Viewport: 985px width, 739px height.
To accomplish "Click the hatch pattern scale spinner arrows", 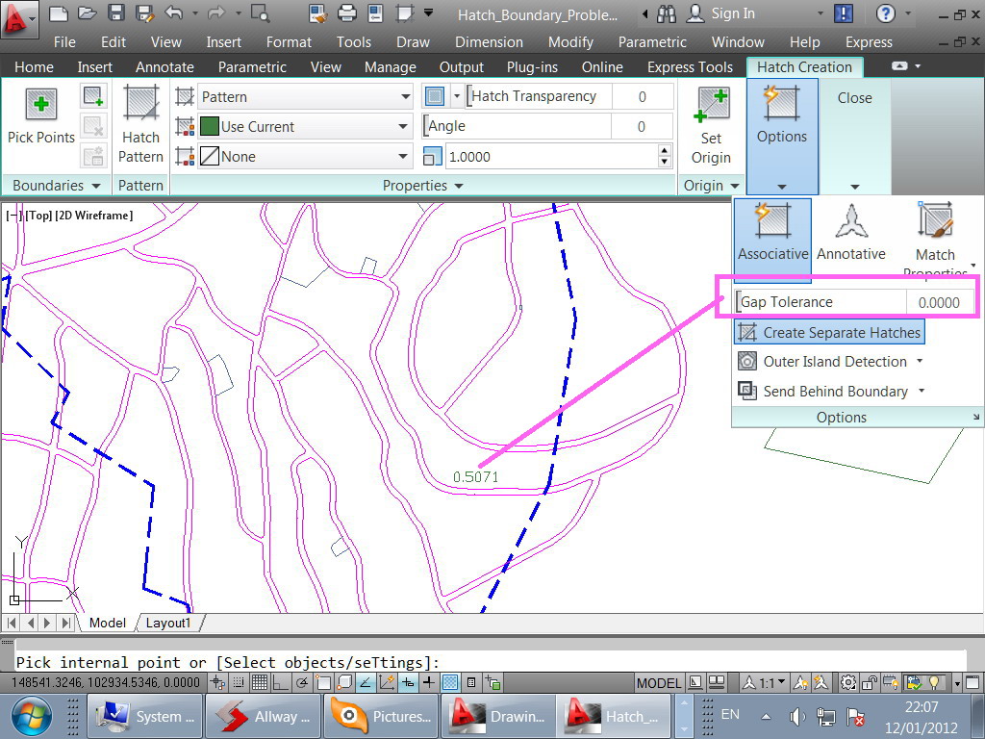I will [x=665, y=156].
